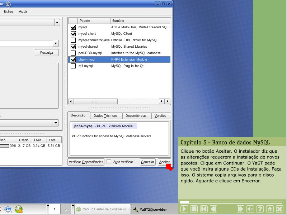Image resolution: width=287 pixels, height=215 pixels.
Task: Enable the Auto verificar checkbox
Action: click(x=109, y=162)
